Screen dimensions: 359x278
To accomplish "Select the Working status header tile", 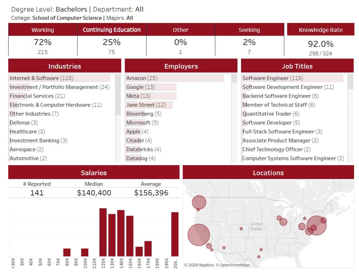I will click(x=43, y=30).
